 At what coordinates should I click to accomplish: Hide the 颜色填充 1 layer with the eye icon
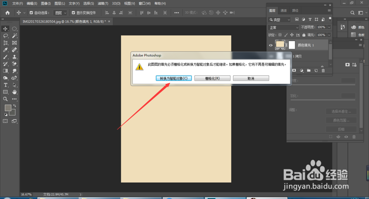pos(270,45)
